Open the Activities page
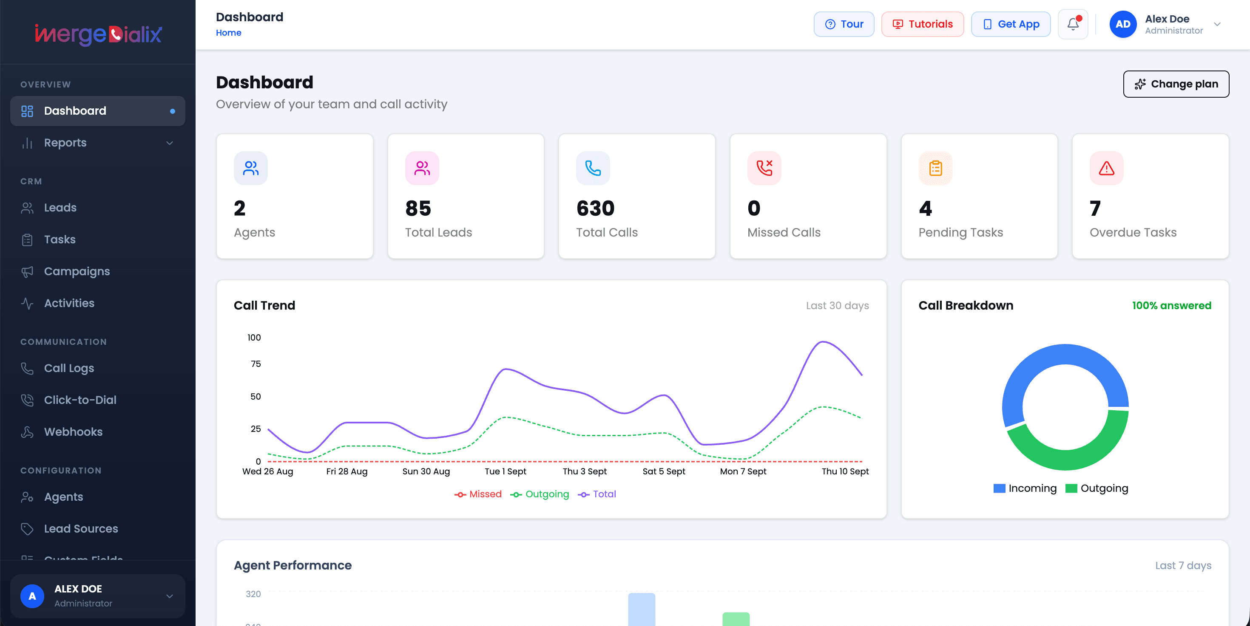This screenshot has width=1250, height=626. pyautogui.click(x=97, y=303)
